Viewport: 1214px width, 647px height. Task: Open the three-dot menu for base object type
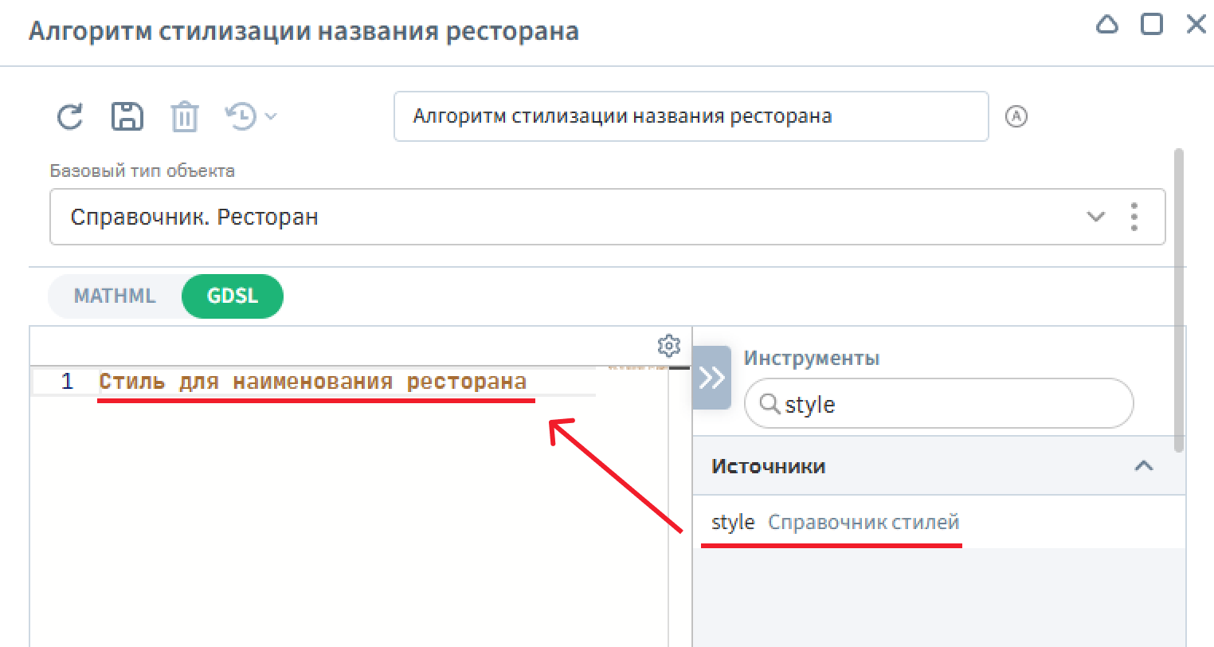click(1134, 217)
